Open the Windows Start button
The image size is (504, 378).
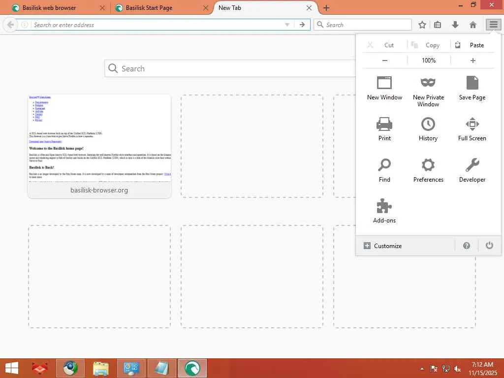click(12, 368)
